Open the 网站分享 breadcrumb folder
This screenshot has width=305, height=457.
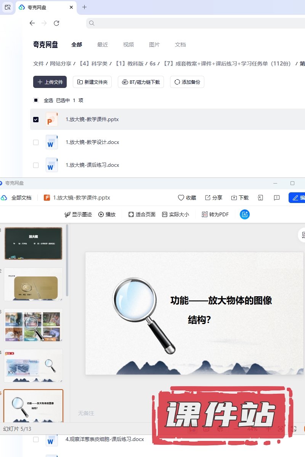click(61, 64)
